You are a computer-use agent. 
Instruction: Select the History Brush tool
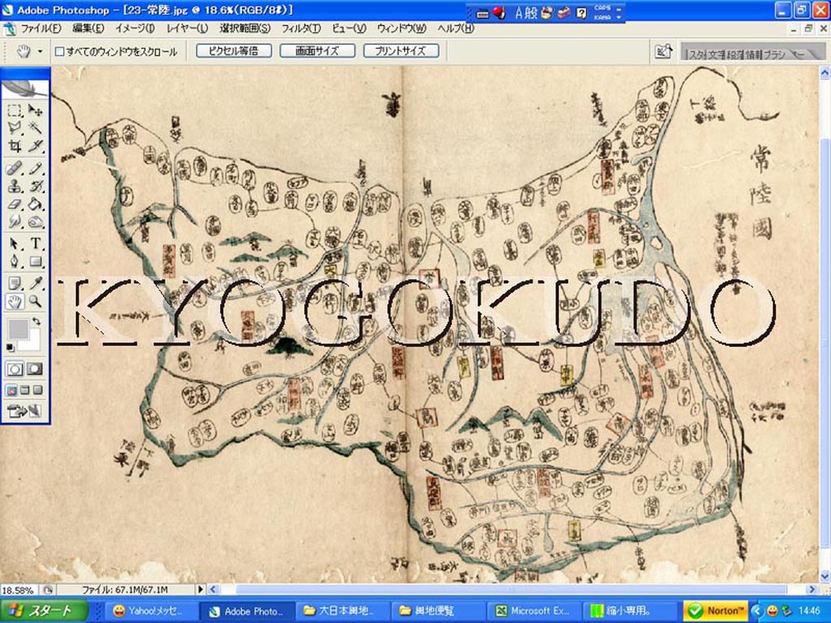(35, 187)
